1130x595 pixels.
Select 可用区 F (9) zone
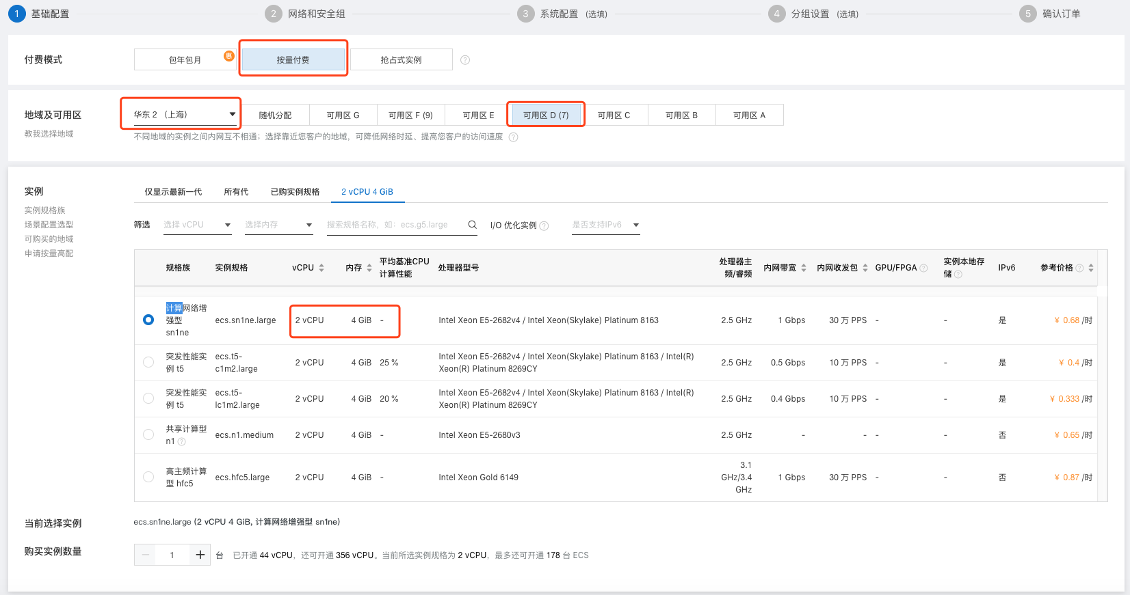pos(410,115)
